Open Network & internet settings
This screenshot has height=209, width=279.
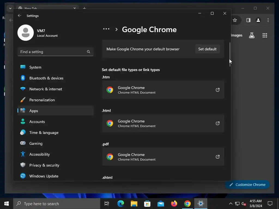(56, 89)
